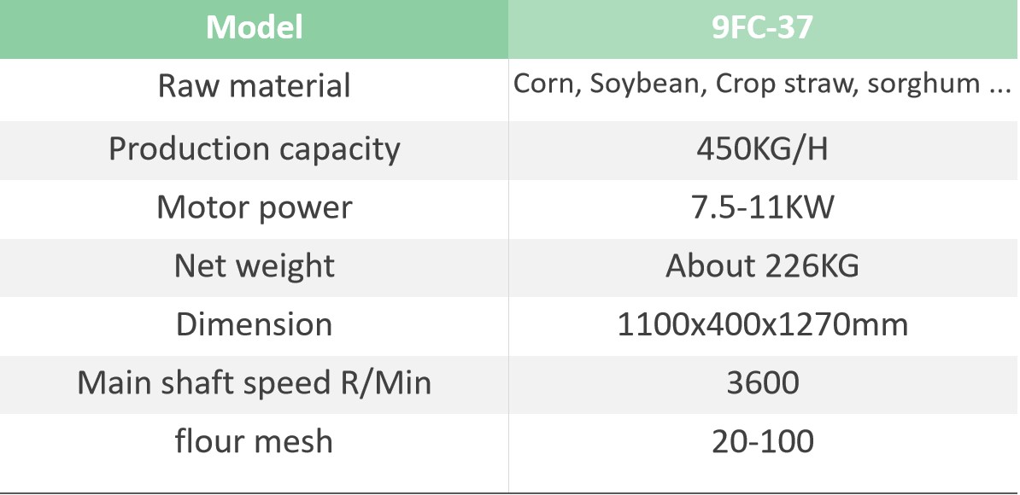Image resolution: width=1020 pixels, height=495 pixels.
Task: Select the Main shaft speed R/Min label
Action: pyautogui.click(x=254, y=383)
